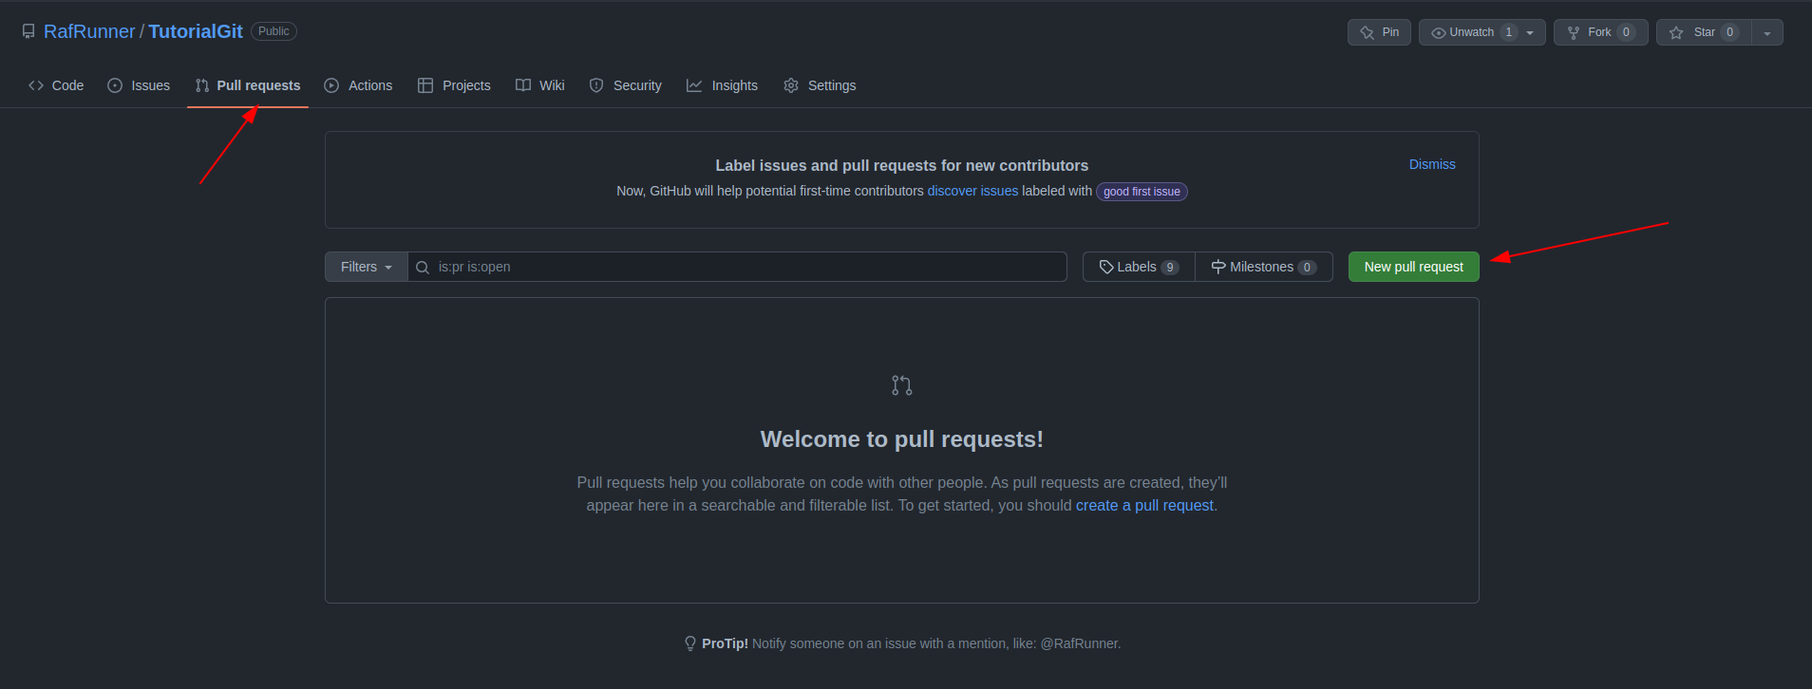Open the Milestones list button
The width and height of the screenshot is (1812, 689).
point(1264,267)
